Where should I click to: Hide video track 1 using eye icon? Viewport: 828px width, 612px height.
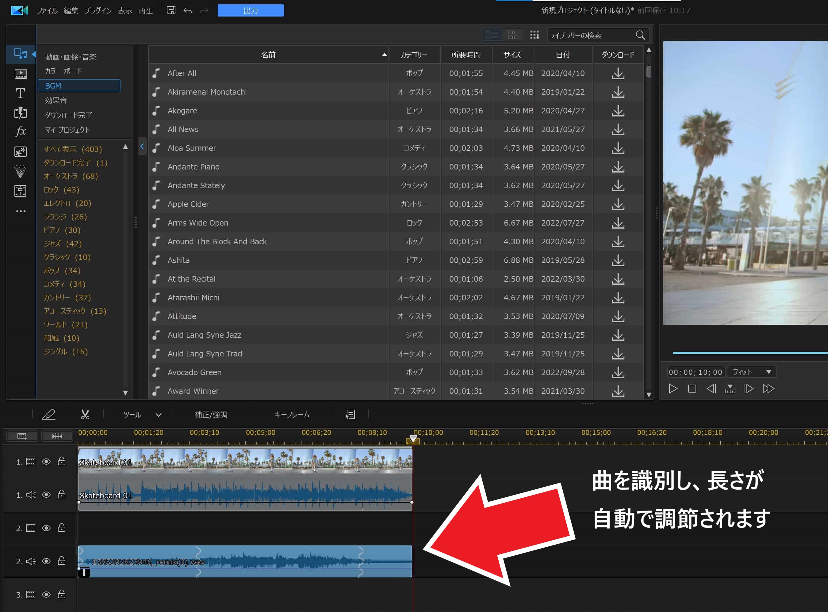pyautogui.click(x=46, y=462)
